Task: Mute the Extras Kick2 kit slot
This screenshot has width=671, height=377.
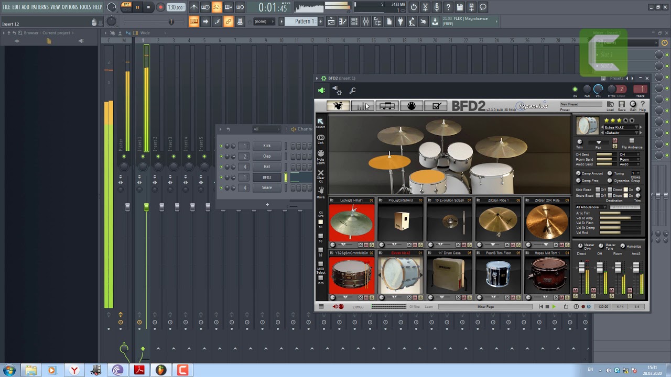Action: tap(415, 297)
